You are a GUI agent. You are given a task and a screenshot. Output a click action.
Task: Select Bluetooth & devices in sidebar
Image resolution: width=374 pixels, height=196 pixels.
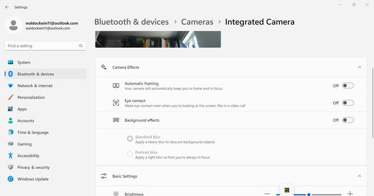tap(46, 74)
